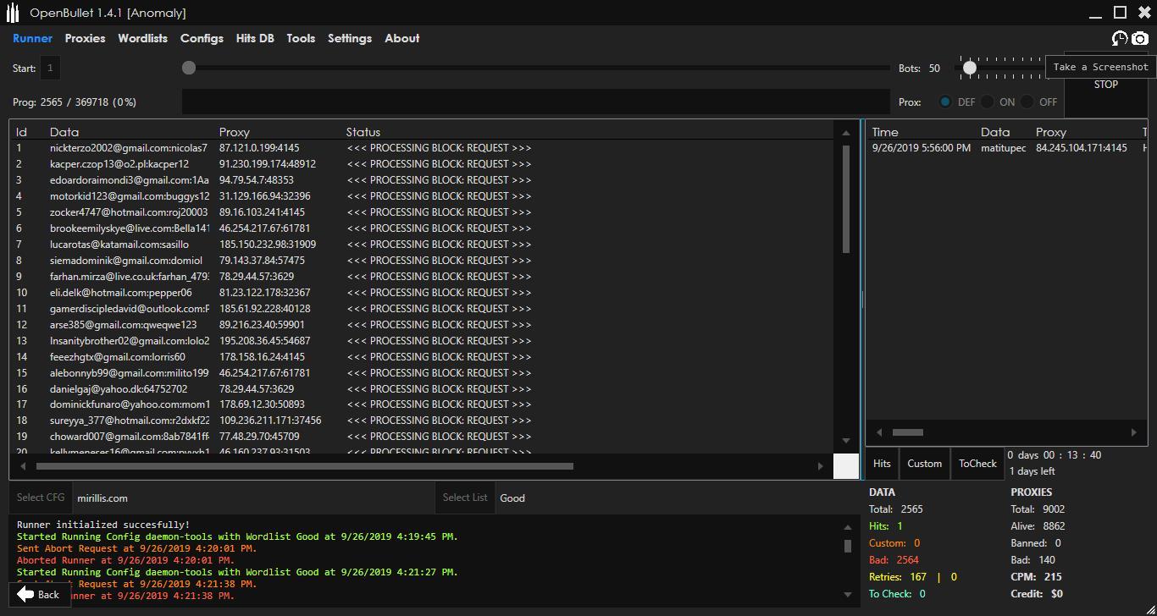The height and width of the screenshot is (616, 1157).
Task: Stop the runner with the STOP button
Action: coord(1105,85)
